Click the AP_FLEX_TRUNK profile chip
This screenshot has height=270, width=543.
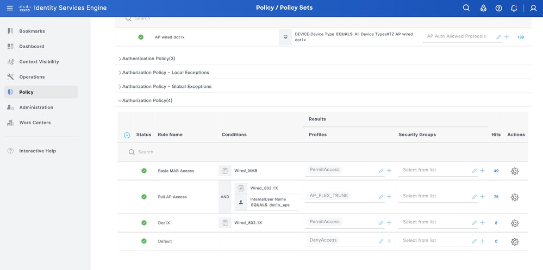click(x=328, y=196)
